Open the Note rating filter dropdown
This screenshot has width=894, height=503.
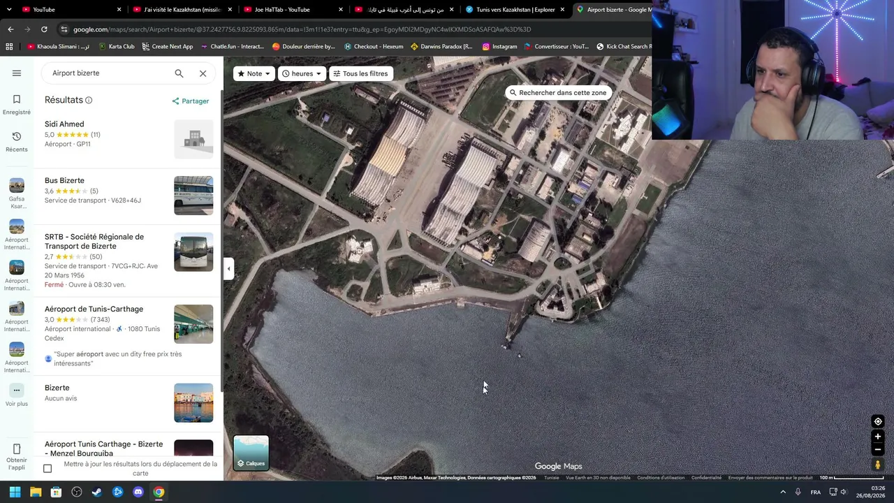click(x=254, y=73)
